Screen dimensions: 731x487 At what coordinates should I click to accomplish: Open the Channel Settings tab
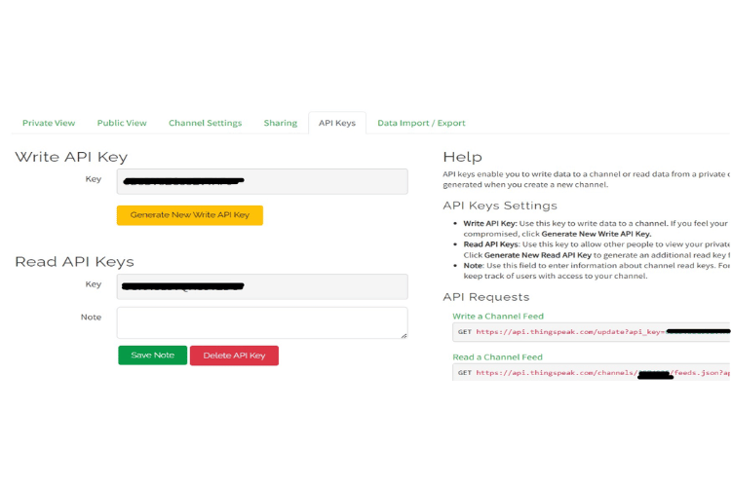pyautogui.click(x=205, y=123)
